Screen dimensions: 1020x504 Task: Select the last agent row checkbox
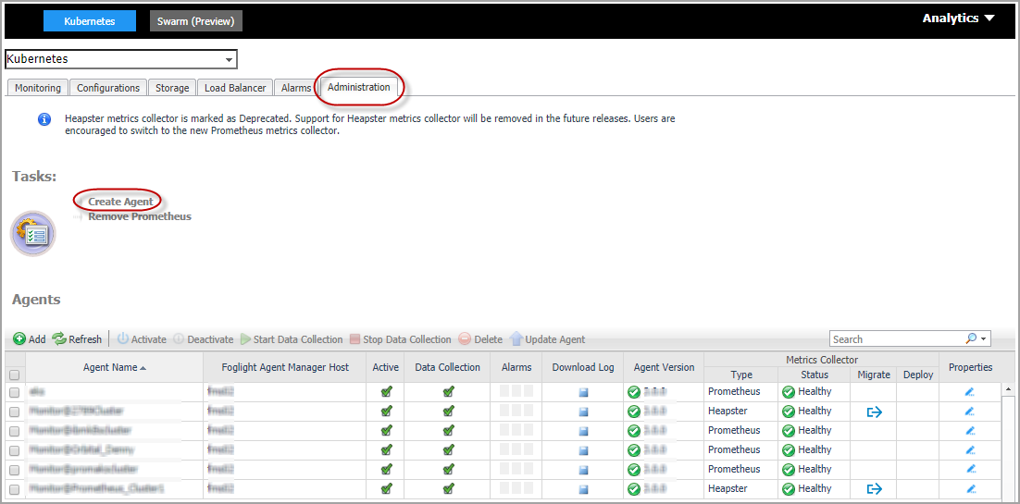[x=14, y=489]
